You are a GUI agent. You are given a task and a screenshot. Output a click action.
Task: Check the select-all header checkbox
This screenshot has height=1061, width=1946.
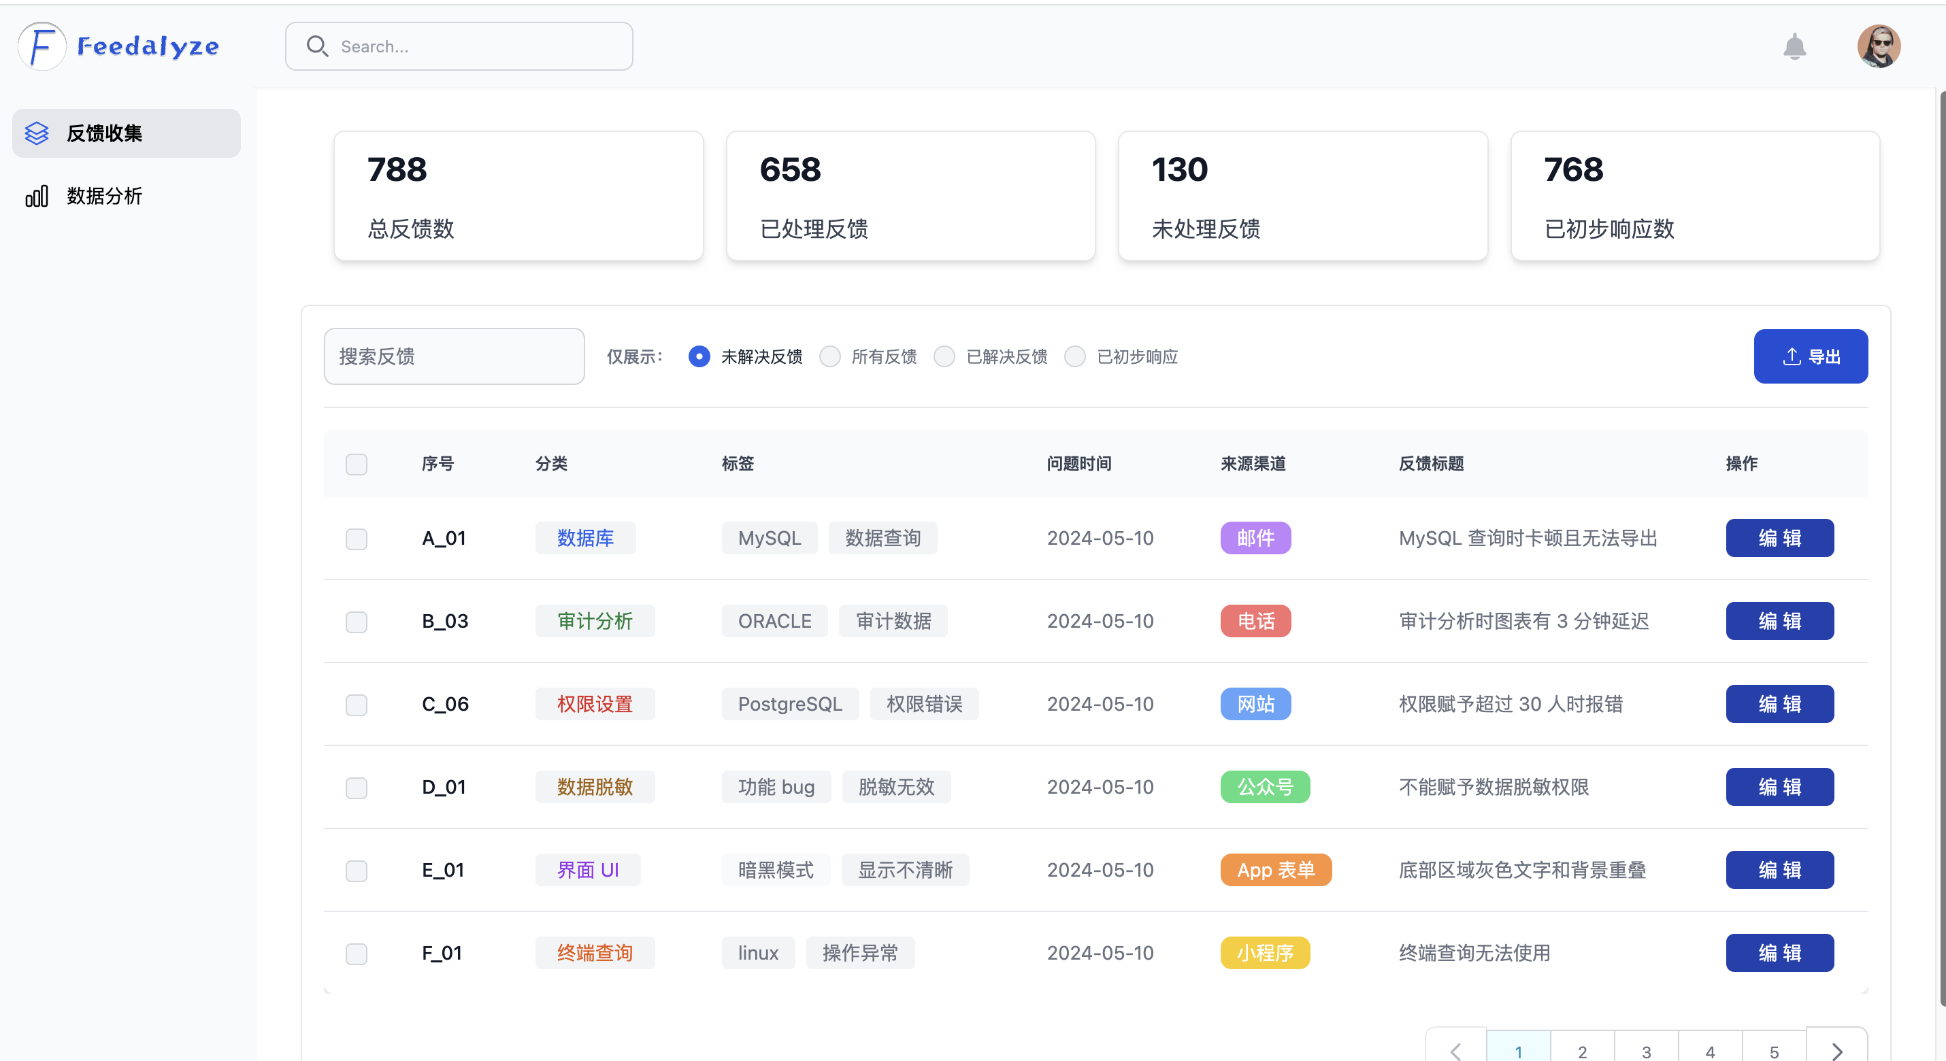357,464
